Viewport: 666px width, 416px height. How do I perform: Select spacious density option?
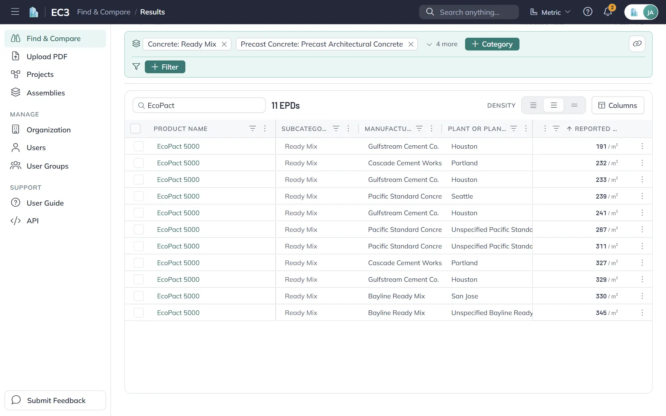[x=574, y=105]
